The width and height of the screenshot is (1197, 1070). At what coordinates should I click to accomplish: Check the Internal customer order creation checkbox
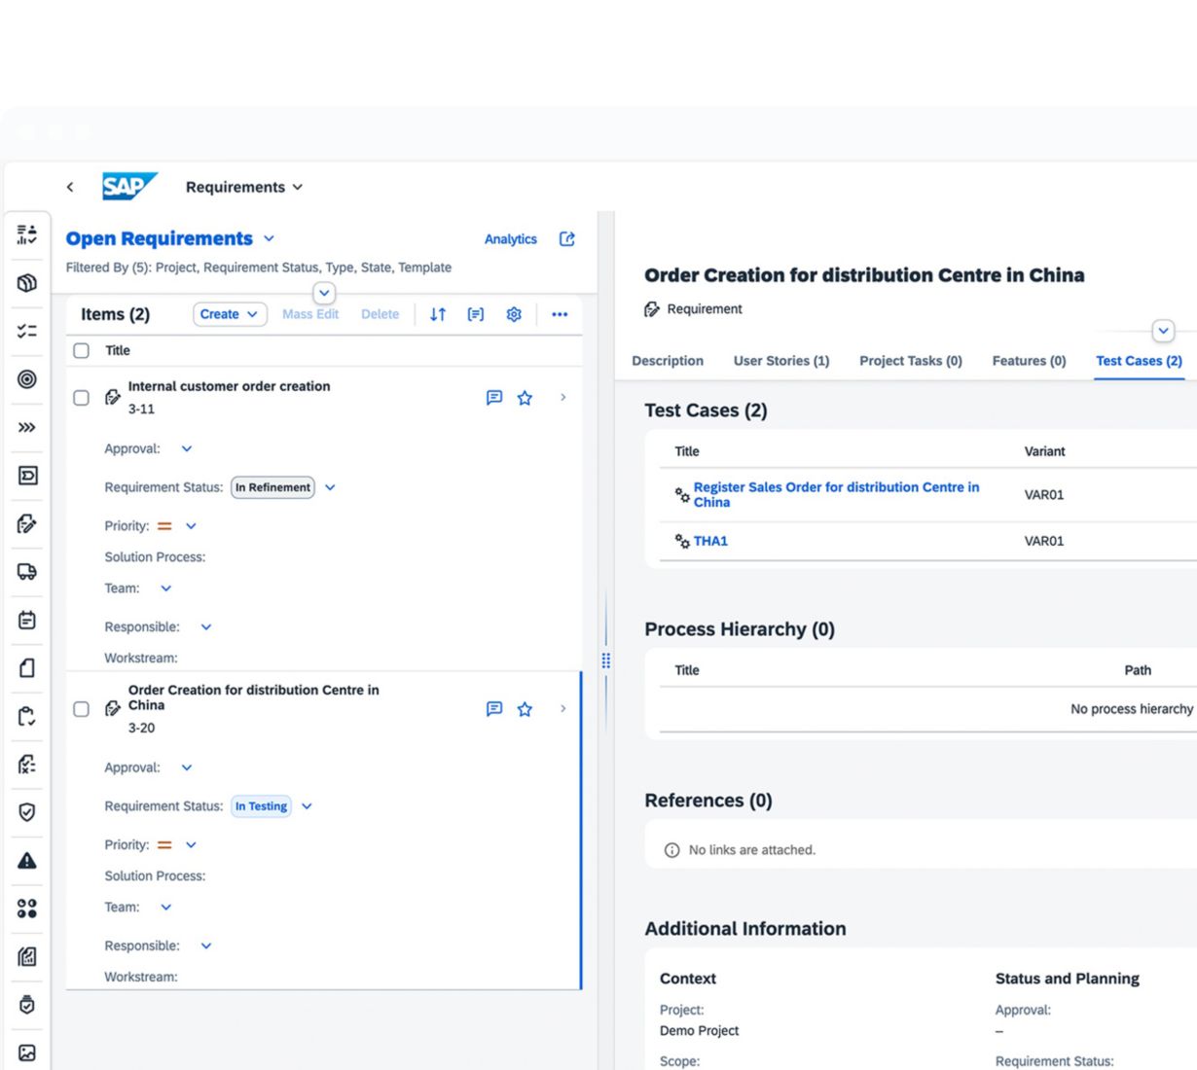(82, 398)
